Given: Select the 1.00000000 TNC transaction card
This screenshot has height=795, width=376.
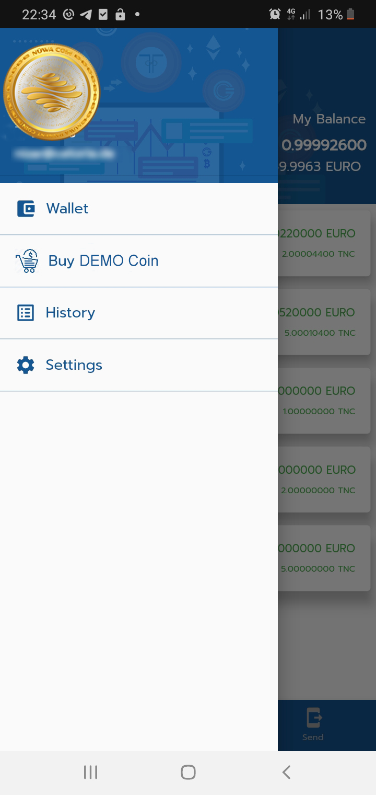Looking at the screenshot, I should click(324, 401).
